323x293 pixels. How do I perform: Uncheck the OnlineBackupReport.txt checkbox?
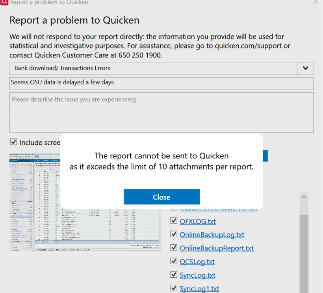click(174, 247)
